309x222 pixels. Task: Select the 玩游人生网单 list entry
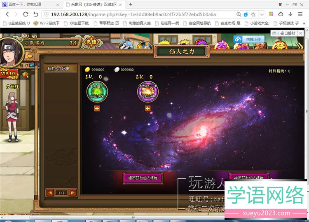(61, 68)
